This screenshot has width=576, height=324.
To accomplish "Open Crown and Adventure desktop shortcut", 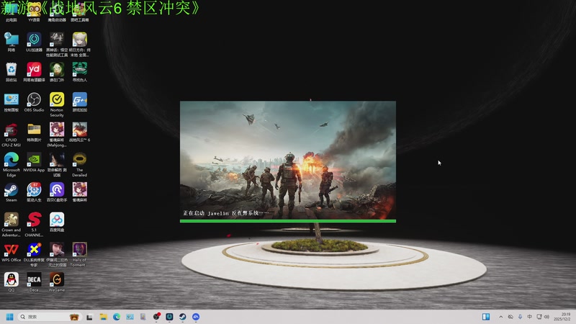I will pos(12,225).
